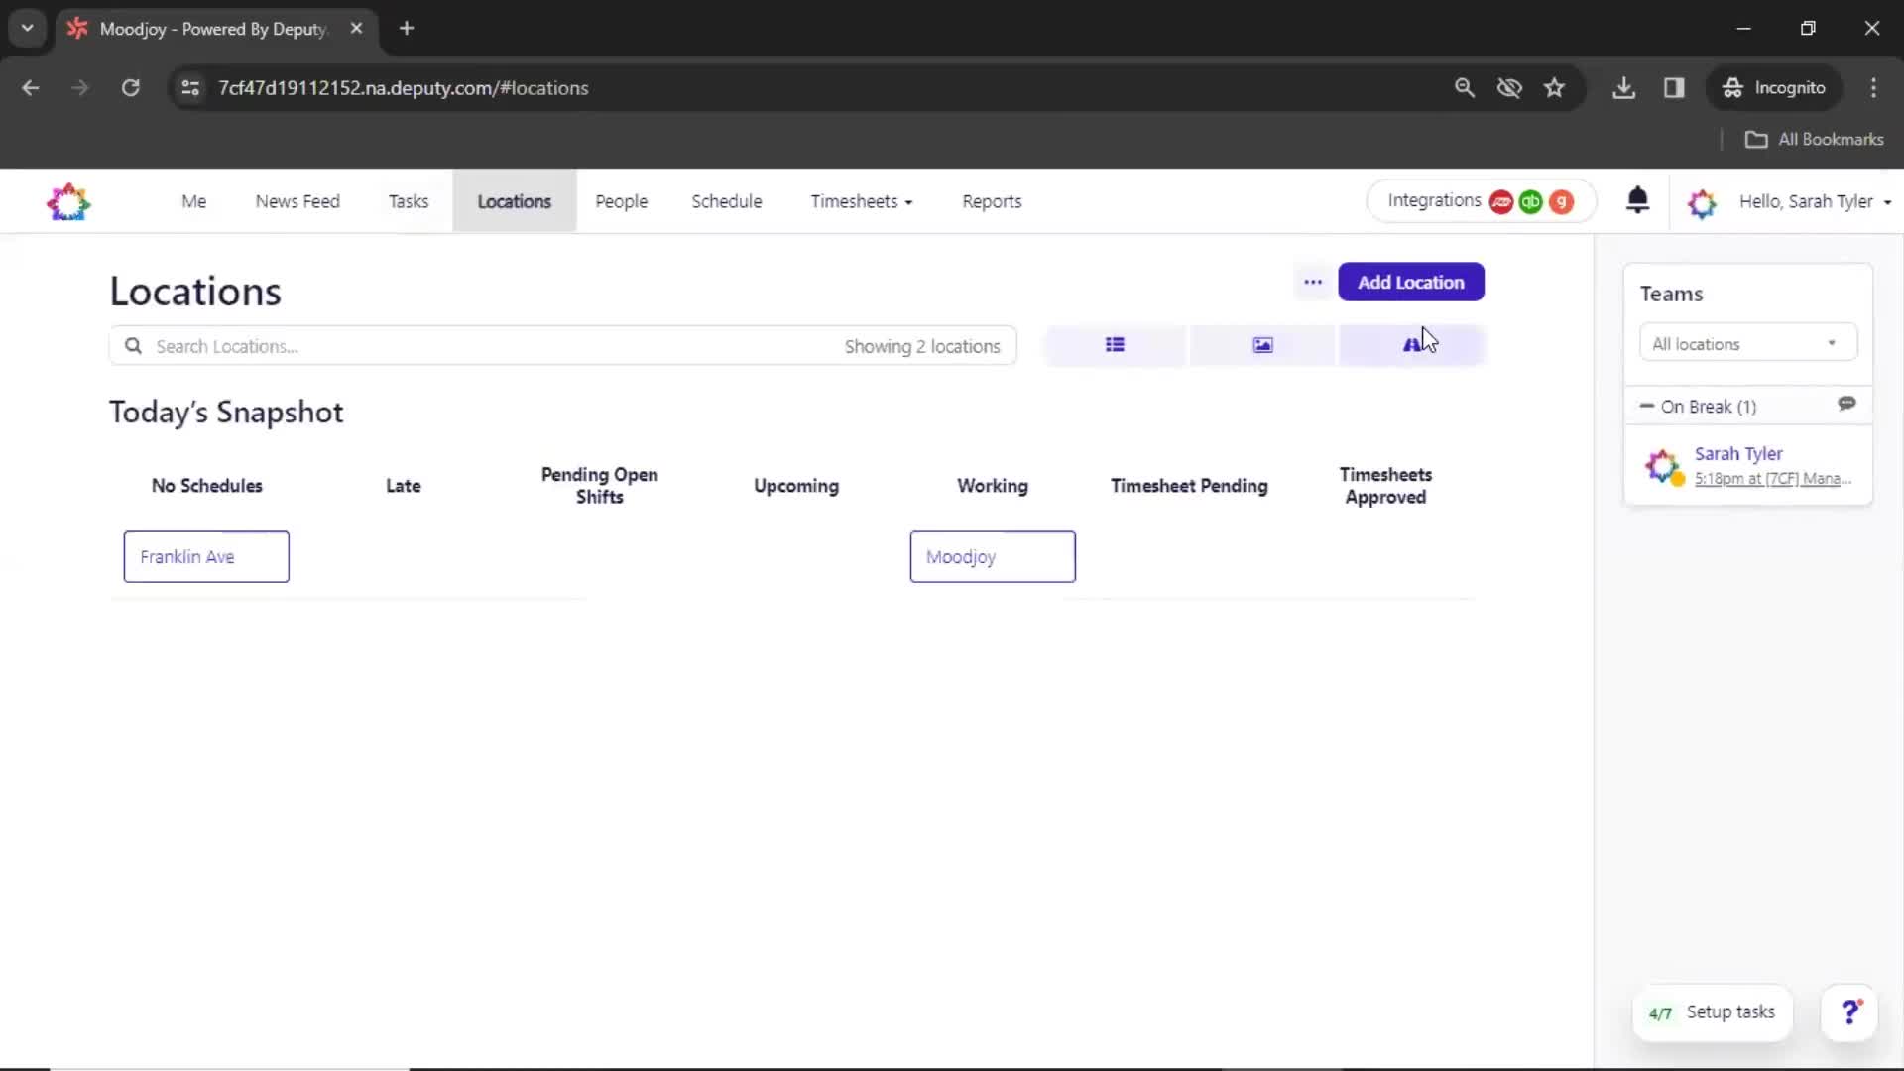Select the snapshot view icon
1904x1071 pixels.
[1412, 345]
